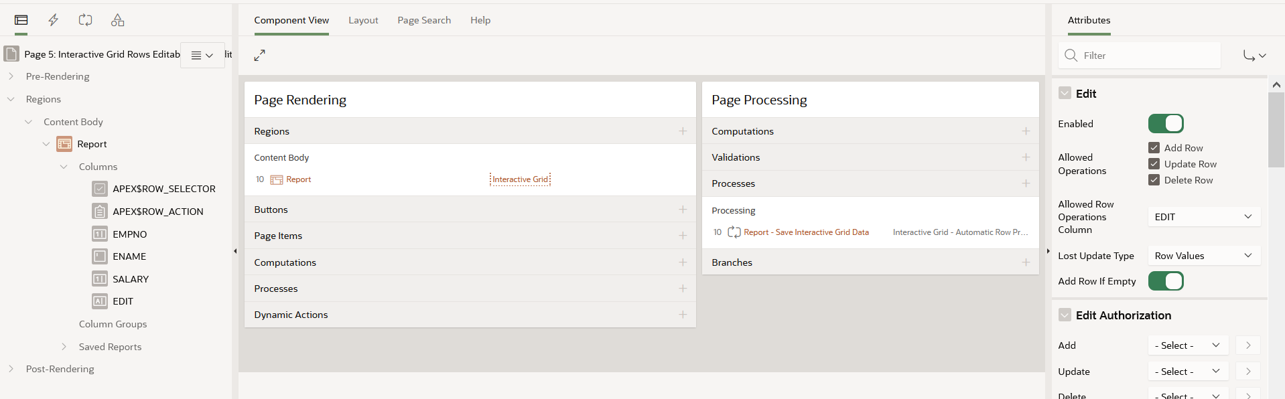Add a button via Buttons plus icon

(683, 210)
